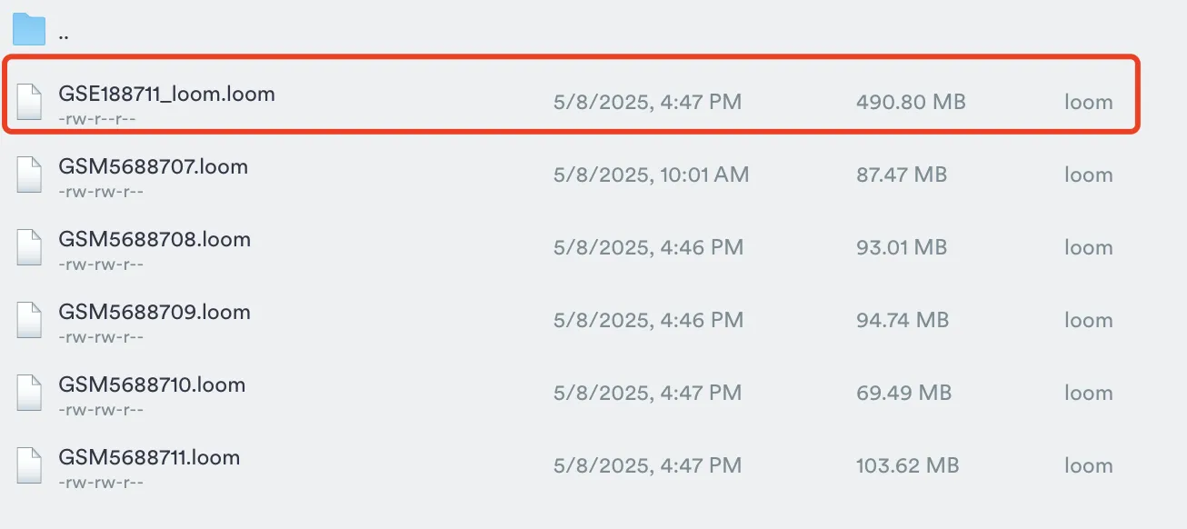This screenshot has height=529, width=1187.
Task: Click the file icon next to GSM5688711.loom
Action: click(x=30, y=464)
